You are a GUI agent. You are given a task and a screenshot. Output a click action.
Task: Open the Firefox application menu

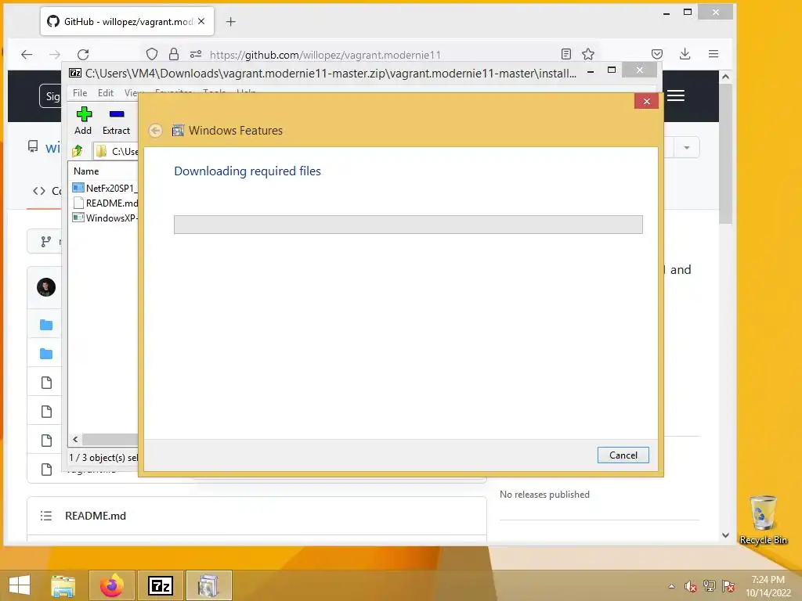point(713,54)
